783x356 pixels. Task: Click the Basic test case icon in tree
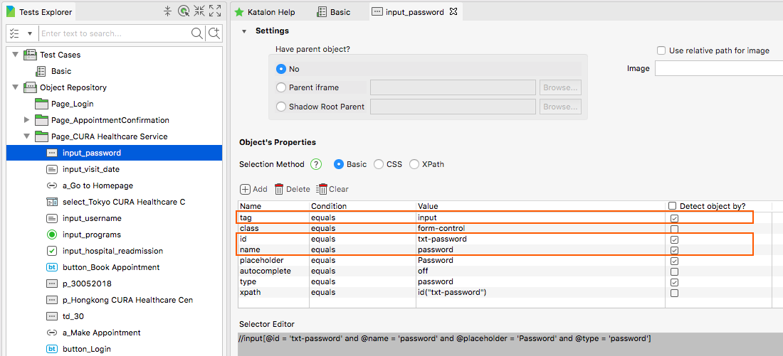(41, 71)
